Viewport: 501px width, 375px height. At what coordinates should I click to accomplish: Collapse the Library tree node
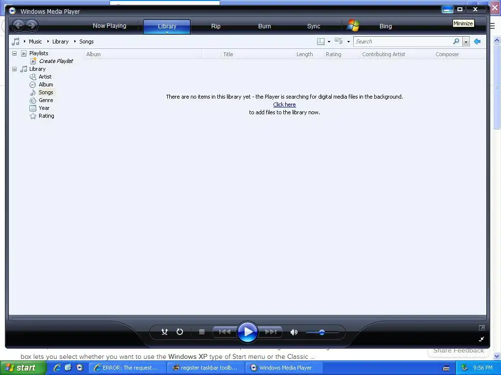[14, 69]
